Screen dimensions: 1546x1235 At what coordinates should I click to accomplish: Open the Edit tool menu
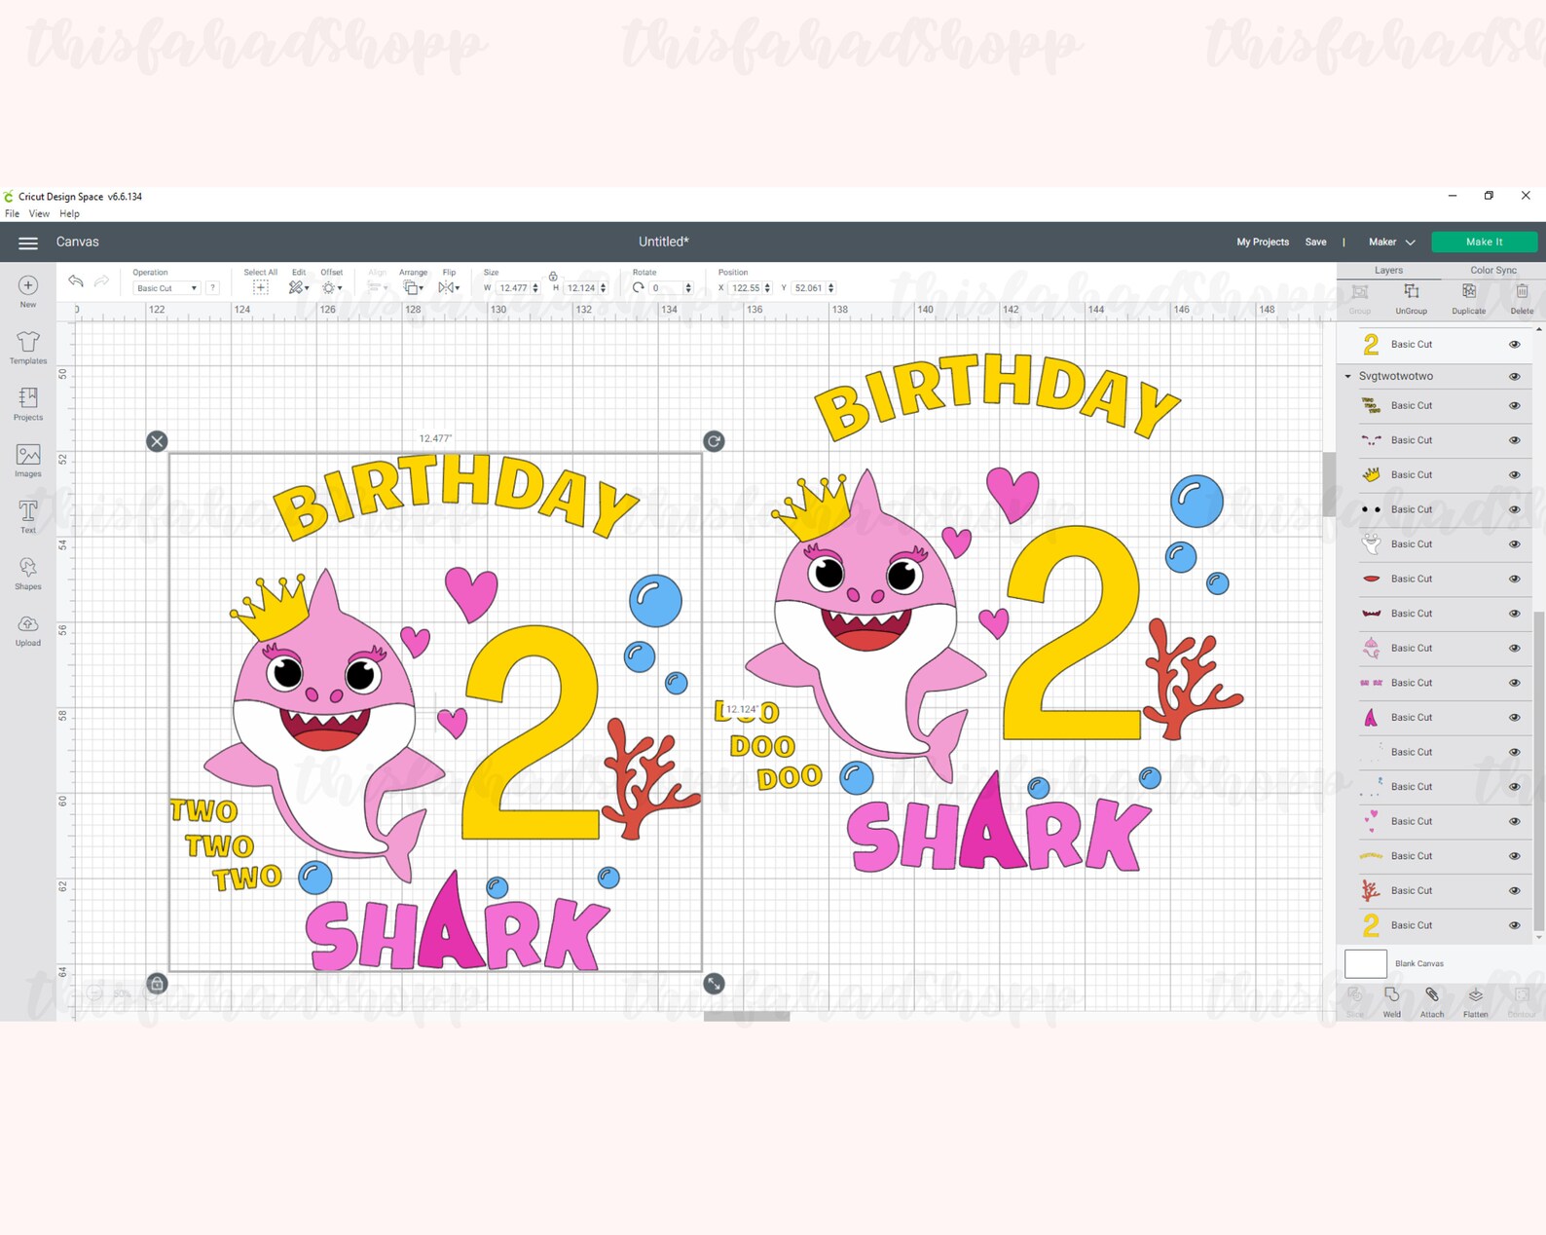coord(298,287)
